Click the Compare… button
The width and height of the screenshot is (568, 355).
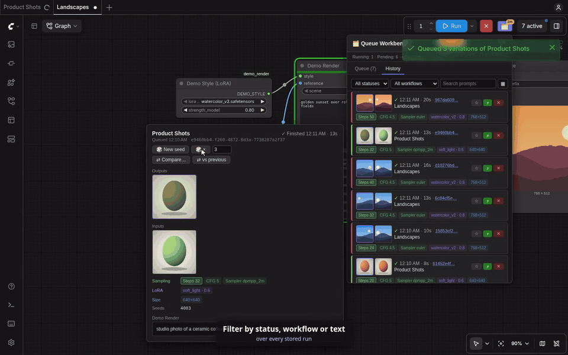click(171, 160)
